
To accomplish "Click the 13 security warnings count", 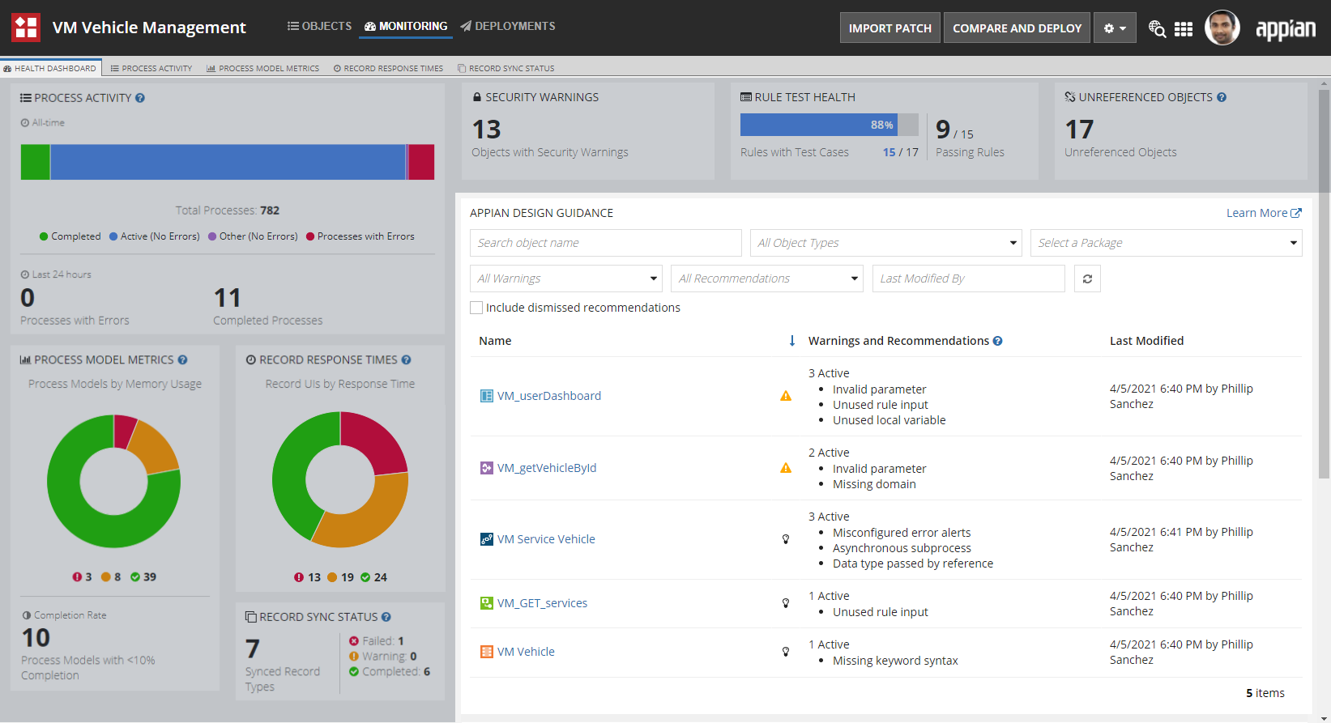I will (487, 130).
